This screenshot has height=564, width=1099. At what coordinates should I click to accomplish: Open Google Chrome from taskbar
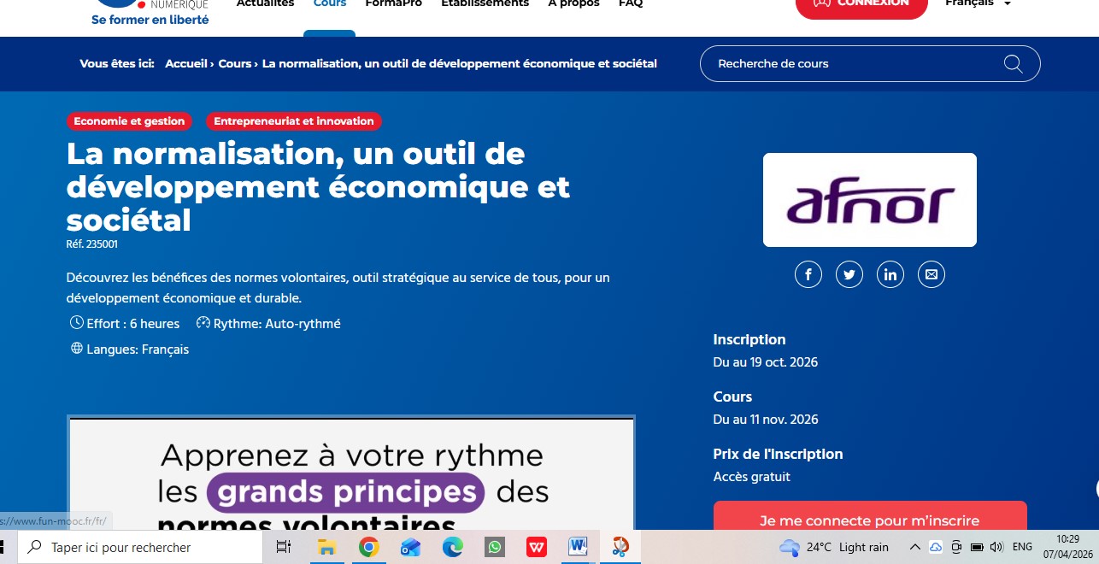(368, 547)
